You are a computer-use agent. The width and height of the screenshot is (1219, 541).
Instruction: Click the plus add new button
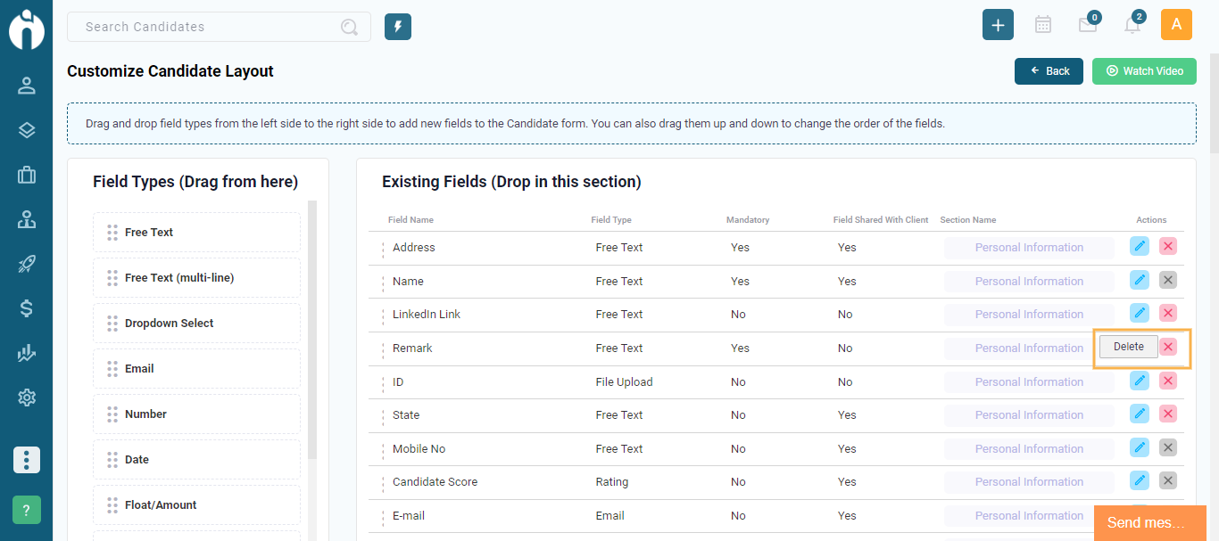tap(998, 25)
